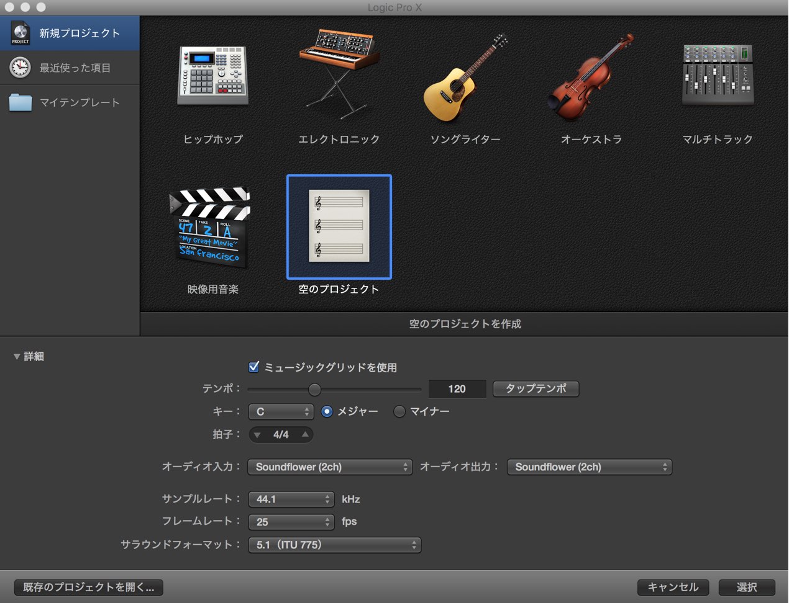This screenshot has width=789, height=603.
Task: Pick the ソングライター acoustic guitar template
Action: (x=465, y=77)
